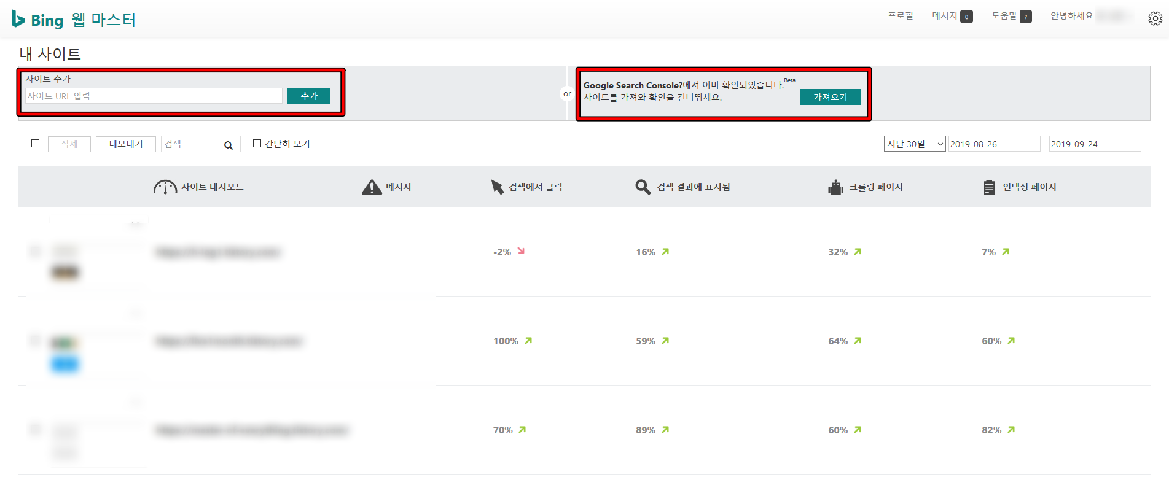1169x477 pixels.
Task: Click the site dashboard gauge icon
Action: tap(165, 187)
